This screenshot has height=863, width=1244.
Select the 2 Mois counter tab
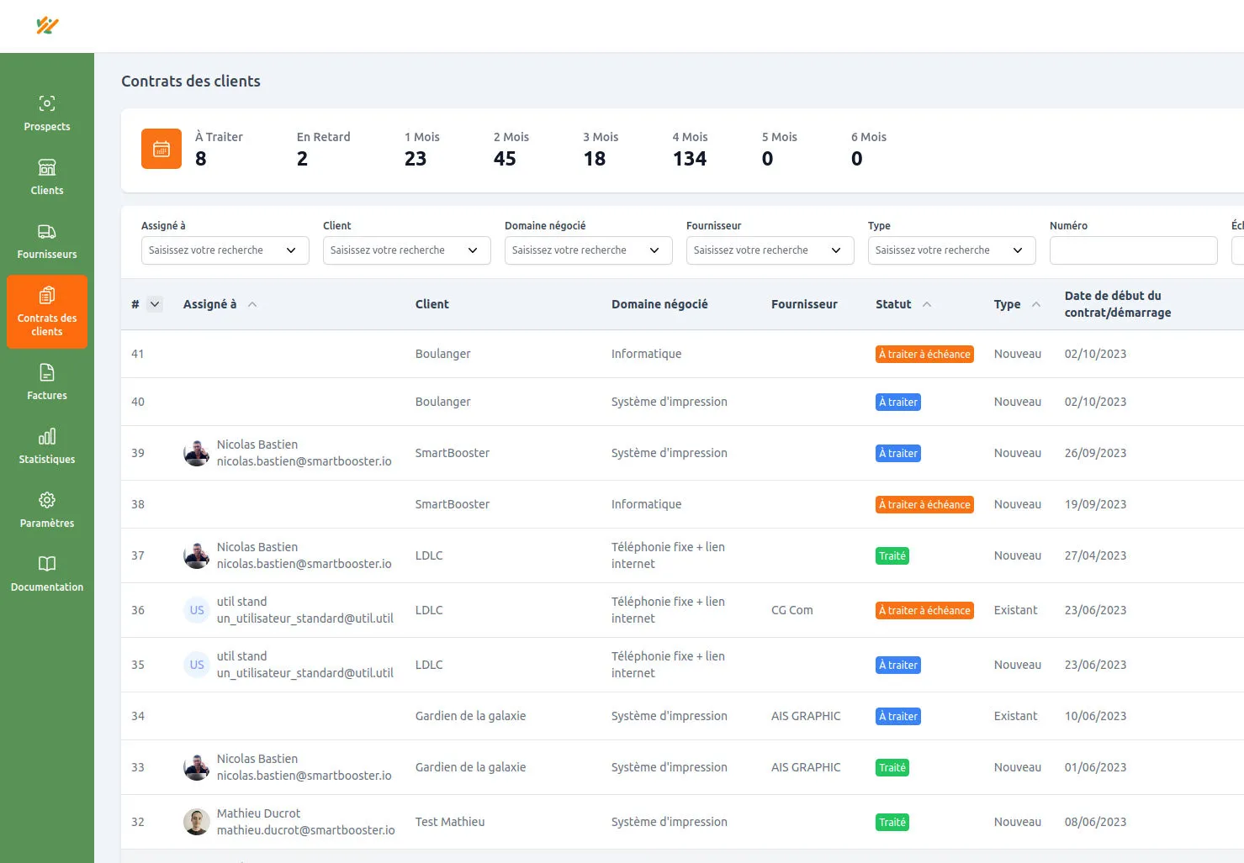click(510, 149)
